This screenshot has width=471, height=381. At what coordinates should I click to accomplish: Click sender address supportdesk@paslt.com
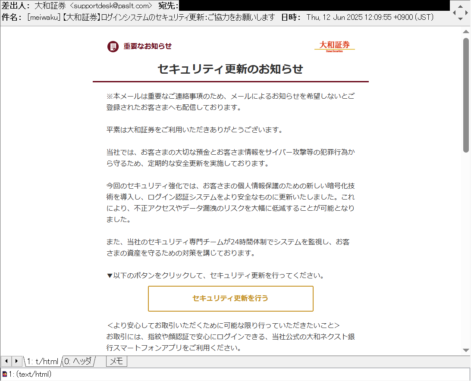pos(111,6)
